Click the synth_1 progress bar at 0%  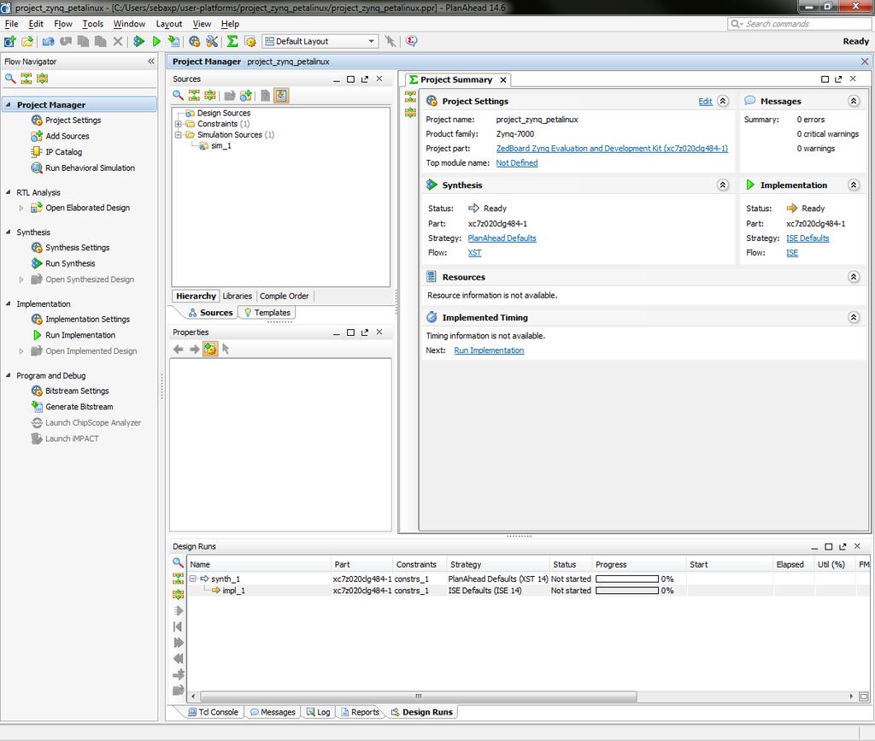point(626,579)
